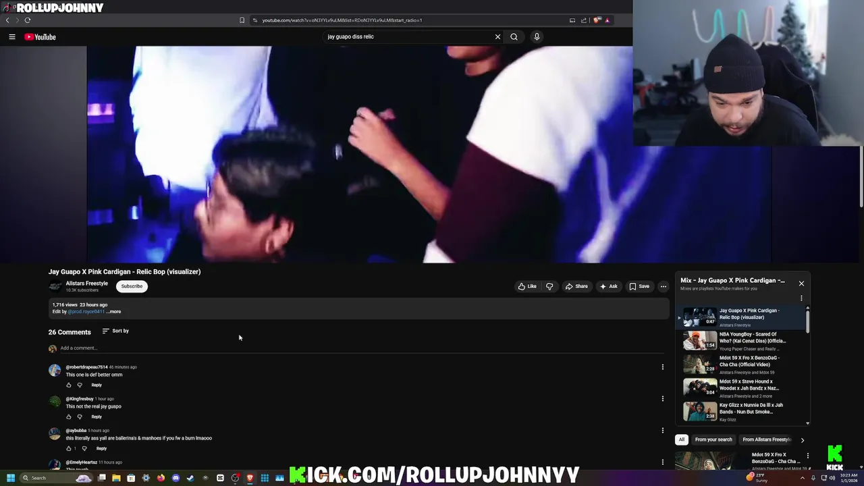The height and width of the screenshot is (486, 864).
Task: Open options menu for @Kingfresbuy comment
Action: click(662, 399)
